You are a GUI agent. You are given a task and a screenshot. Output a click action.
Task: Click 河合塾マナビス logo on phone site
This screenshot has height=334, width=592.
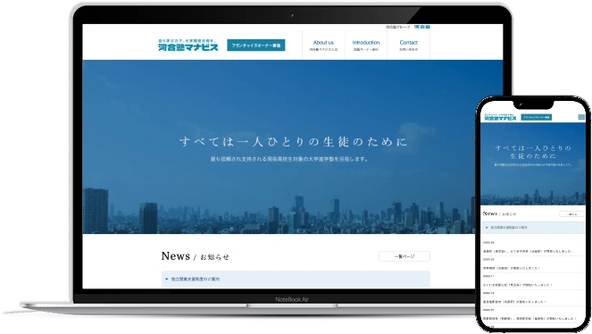tap(500, 117)
